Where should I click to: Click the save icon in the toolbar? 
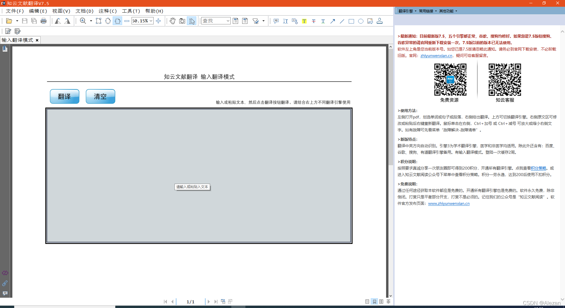(x=25, y=21)
